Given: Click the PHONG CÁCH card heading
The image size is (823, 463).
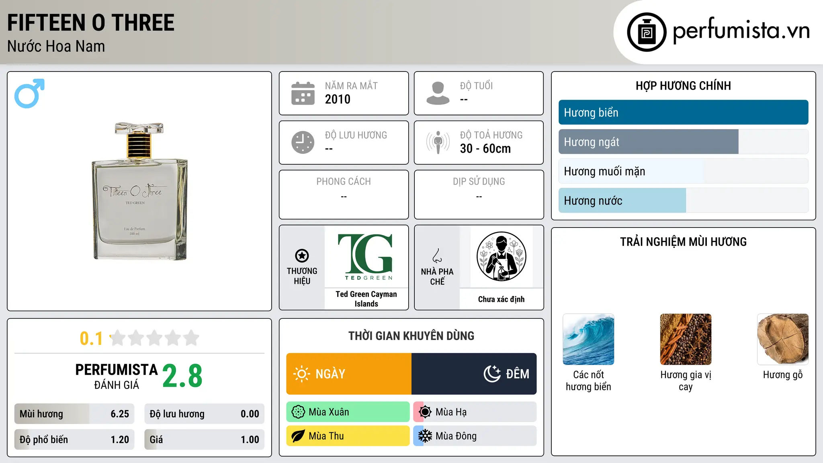Looking at the screenshot, I should point(344,182).
